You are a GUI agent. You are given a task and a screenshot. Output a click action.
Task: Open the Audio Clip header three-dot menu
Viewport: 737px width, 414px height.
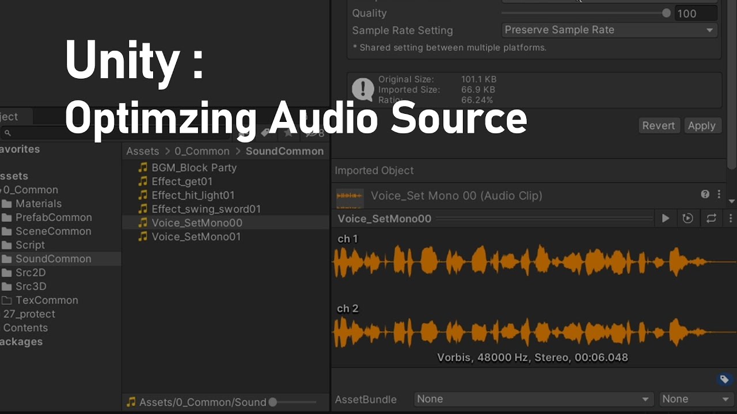(x=719, y=194)
